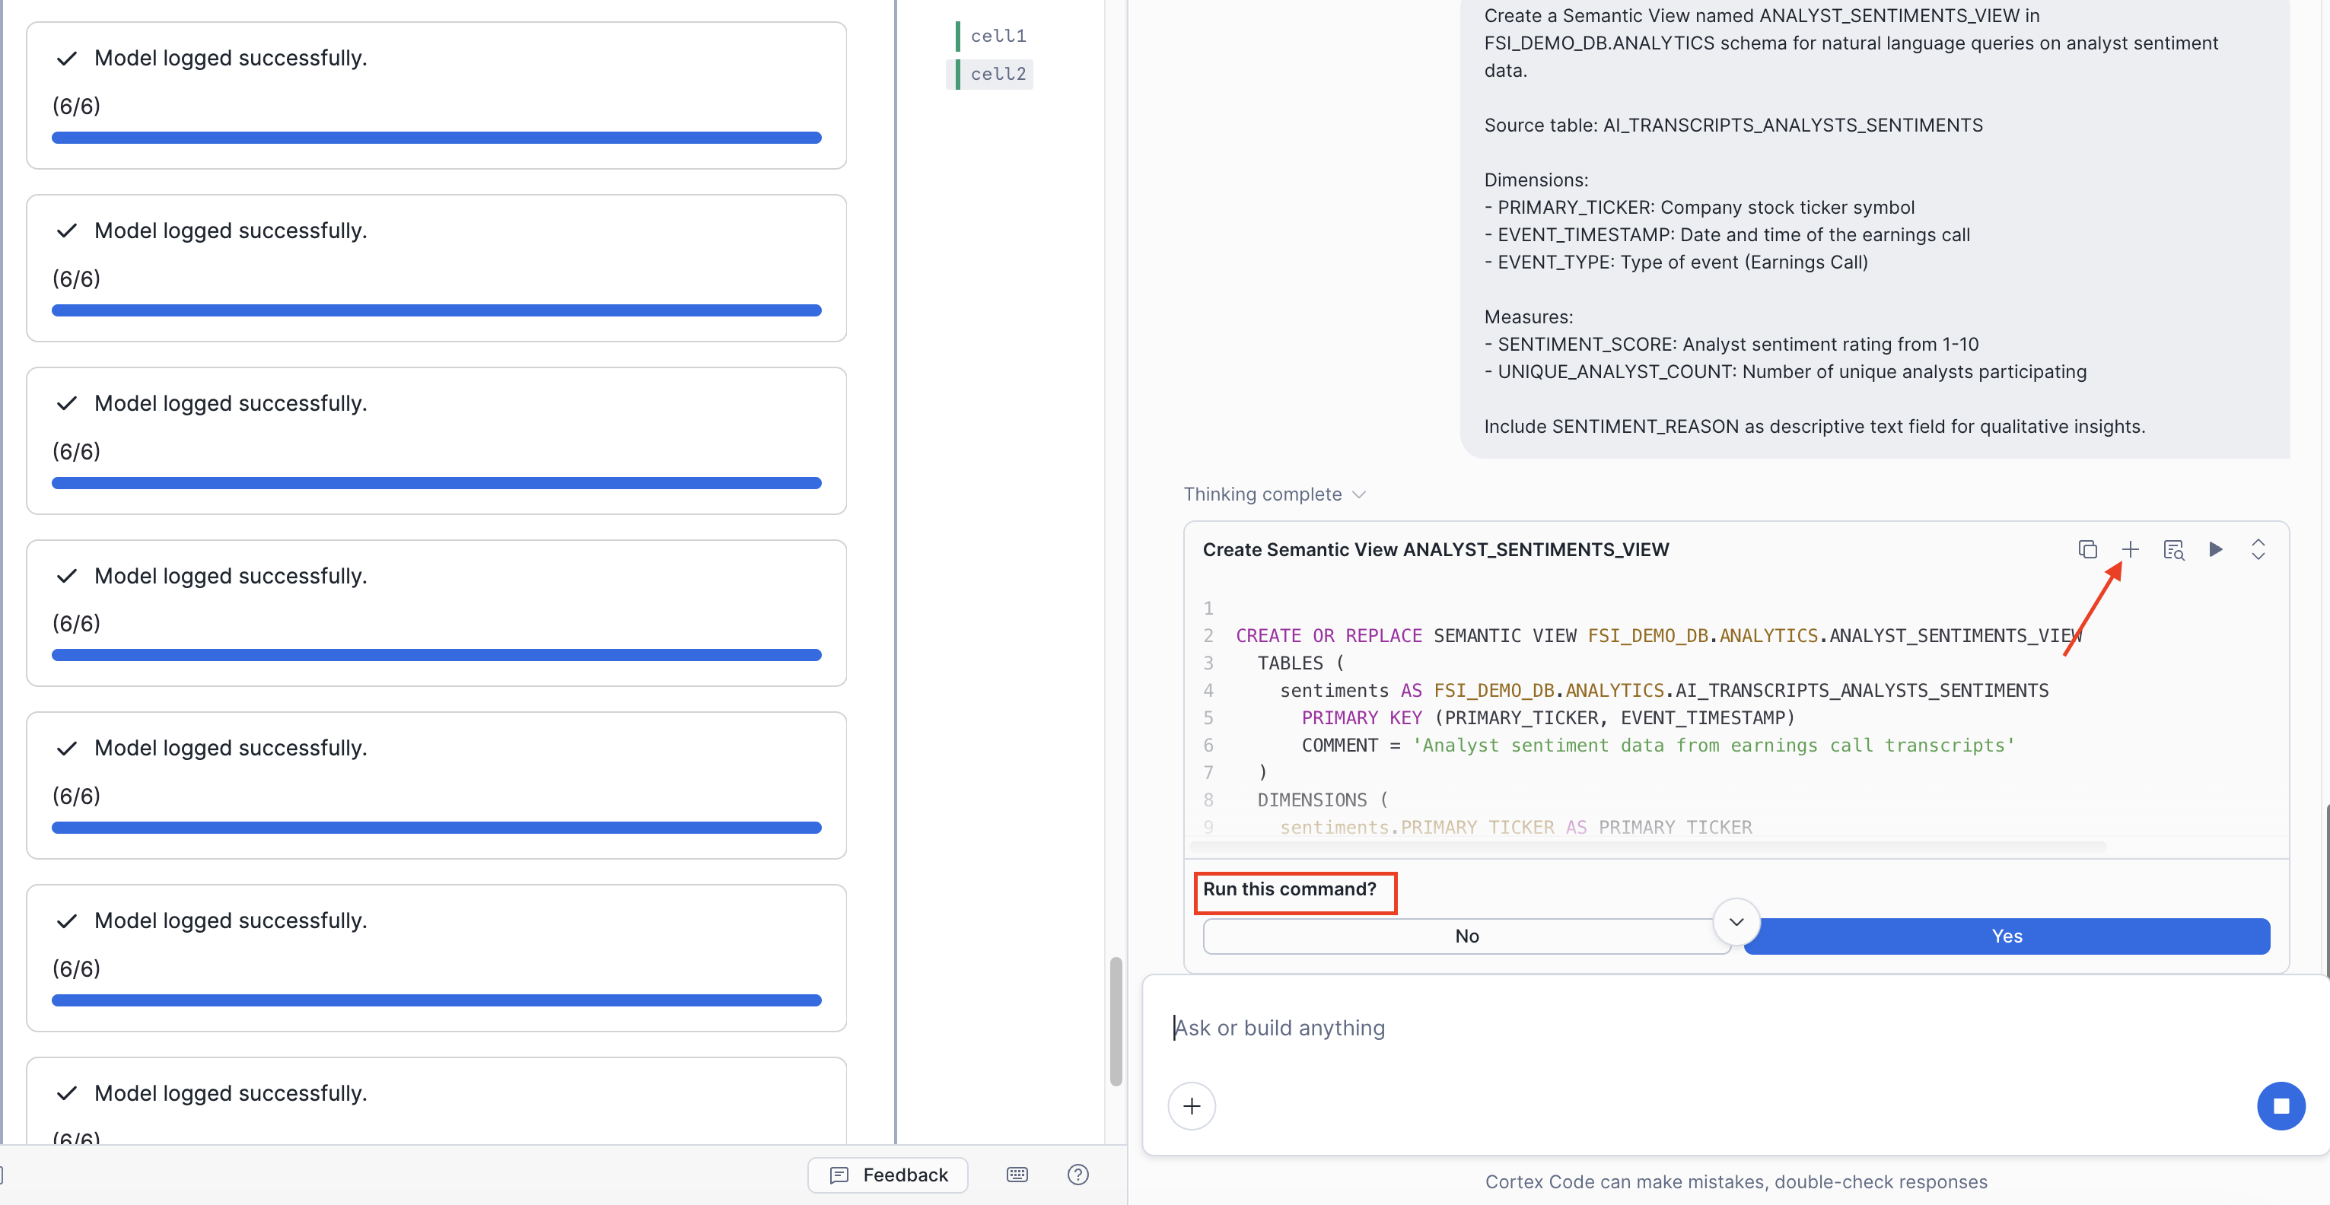Click the COMMENT code line
Viewport: 2330px width, 1205px height.
pyautogui.click(x=1658, y=746)
